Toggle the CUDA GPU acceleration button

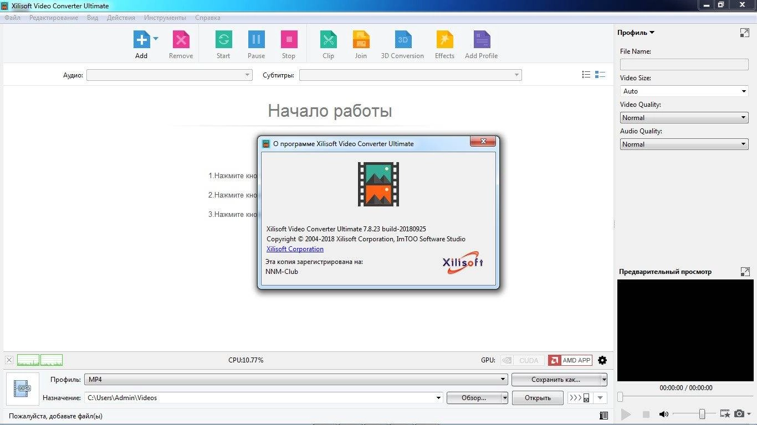[521, 360]
